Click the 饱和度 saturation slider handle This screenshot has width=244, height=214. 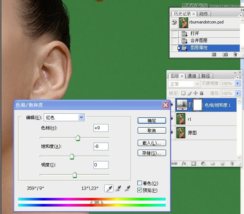(72, 156)
